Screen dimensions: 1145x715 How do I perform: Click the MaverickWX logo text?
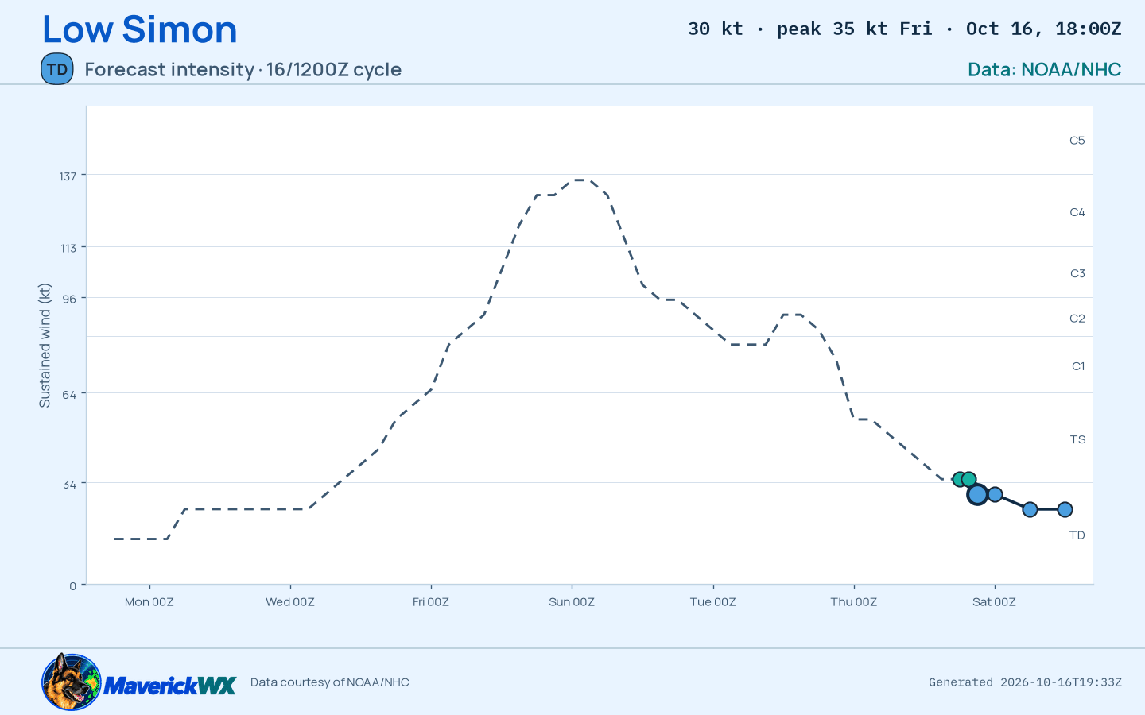point(170,686)
